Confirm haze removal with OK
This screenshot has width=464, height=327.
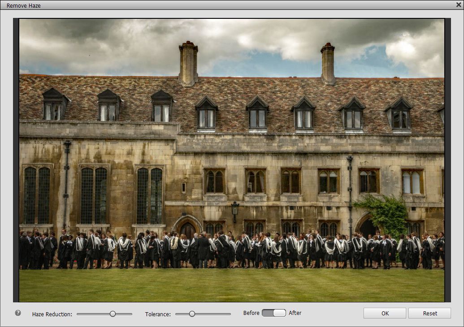coord(385,313)
